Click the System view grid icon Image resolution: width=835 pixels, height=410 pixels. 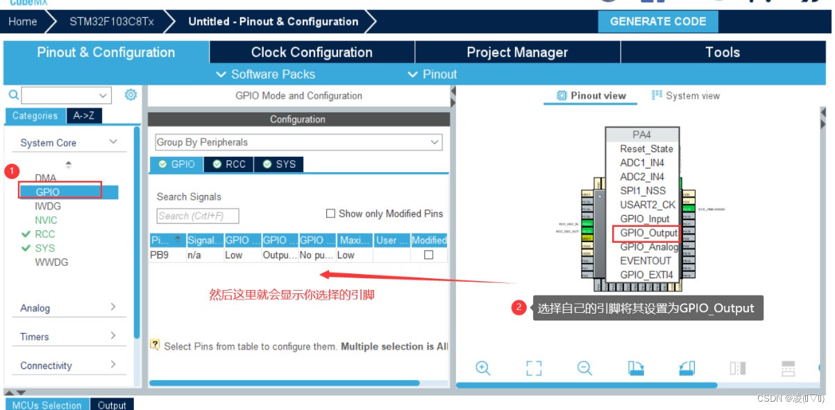pos(657,96)
